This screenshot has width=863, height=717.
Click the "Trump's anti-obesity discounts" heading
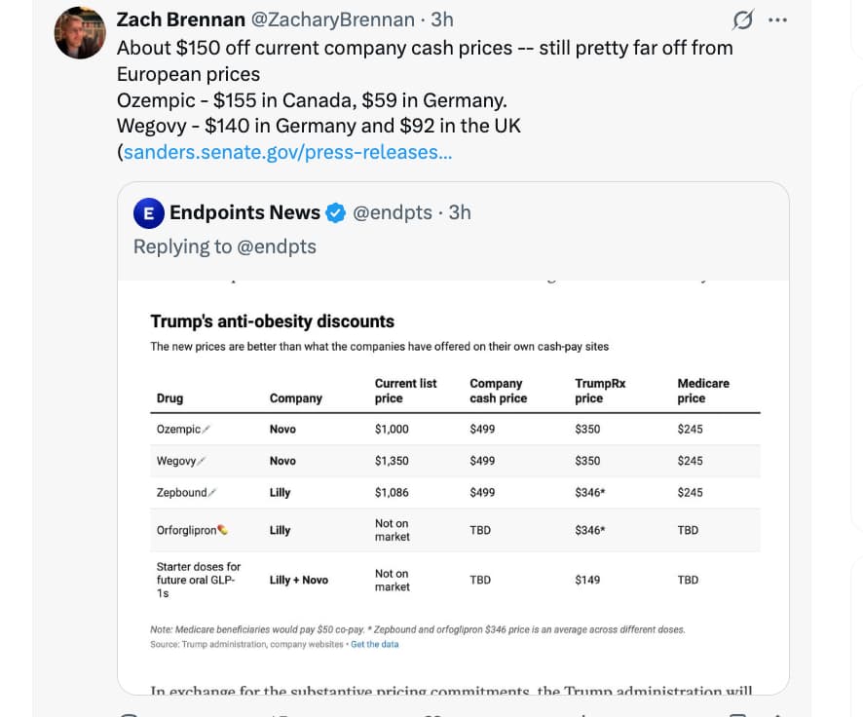[x=272, y=321]
